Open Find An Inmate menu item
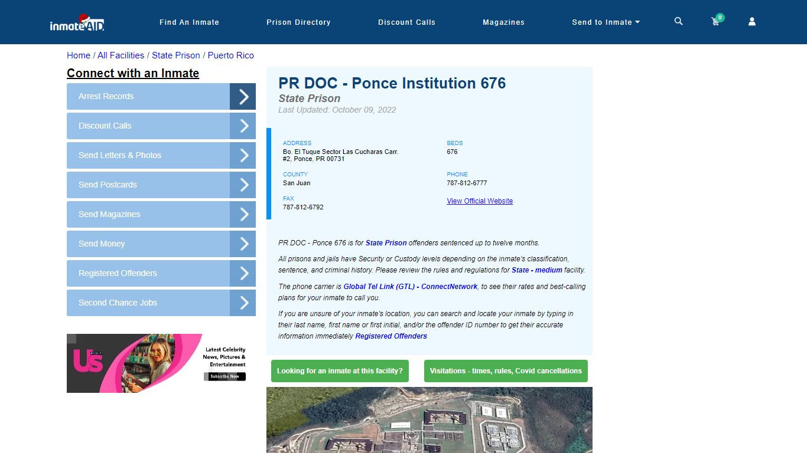The image size is (807, 453). 189,22
